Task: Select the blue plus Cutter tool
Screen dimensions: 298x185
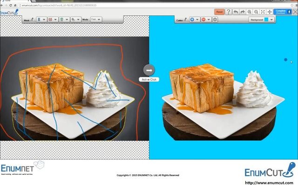Action: 192,20
